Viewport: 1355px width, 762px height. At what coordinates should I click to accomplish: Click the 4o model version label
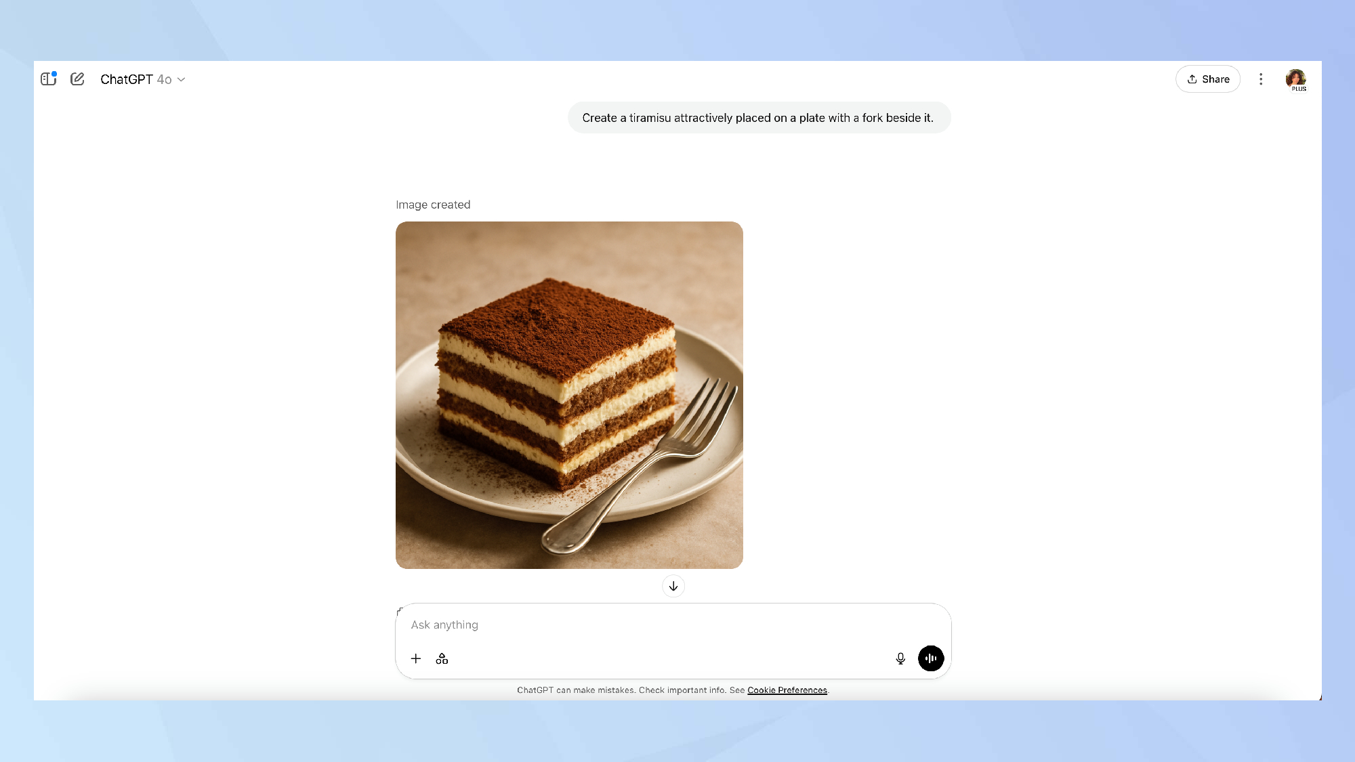tap(164, 79)
